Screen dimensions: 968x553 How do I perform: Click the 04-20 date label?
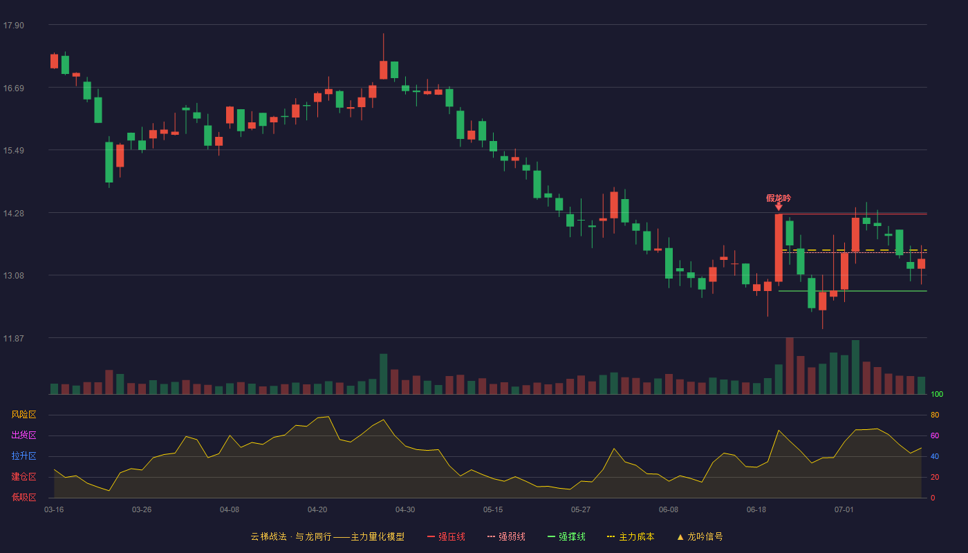tap(317, 509)
